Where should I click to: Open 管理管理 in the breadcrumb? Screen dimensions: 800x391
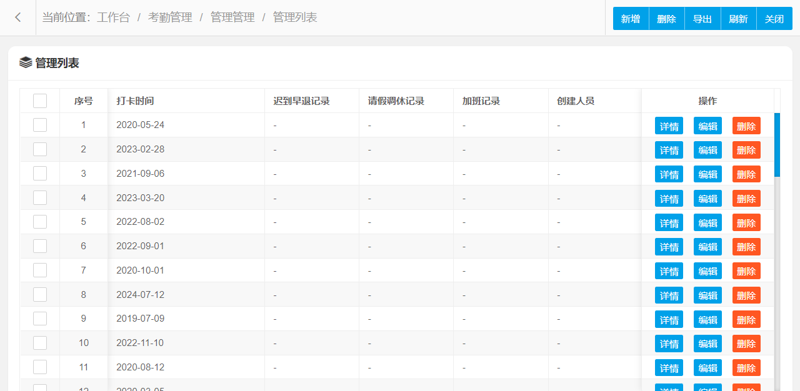point(232,17)
